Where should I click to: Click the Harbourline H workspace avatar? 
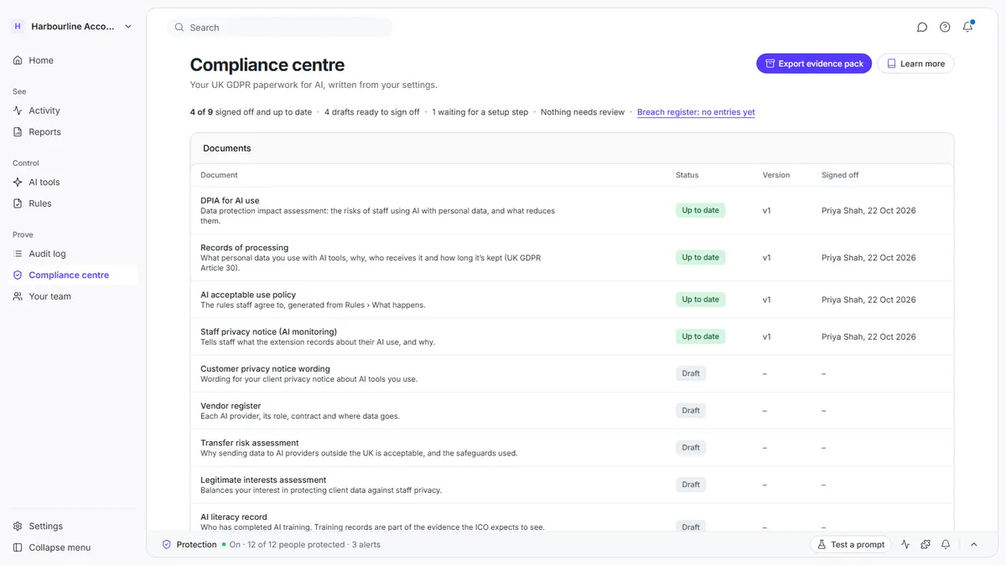[x=18, y=27]
